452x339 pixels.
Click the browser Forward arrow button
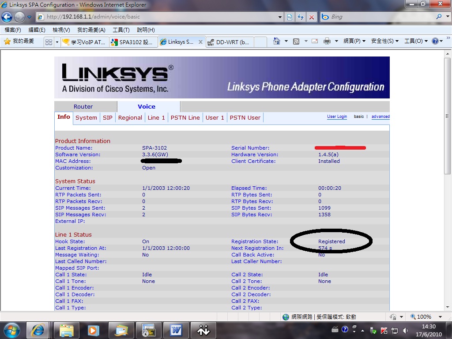19,17
